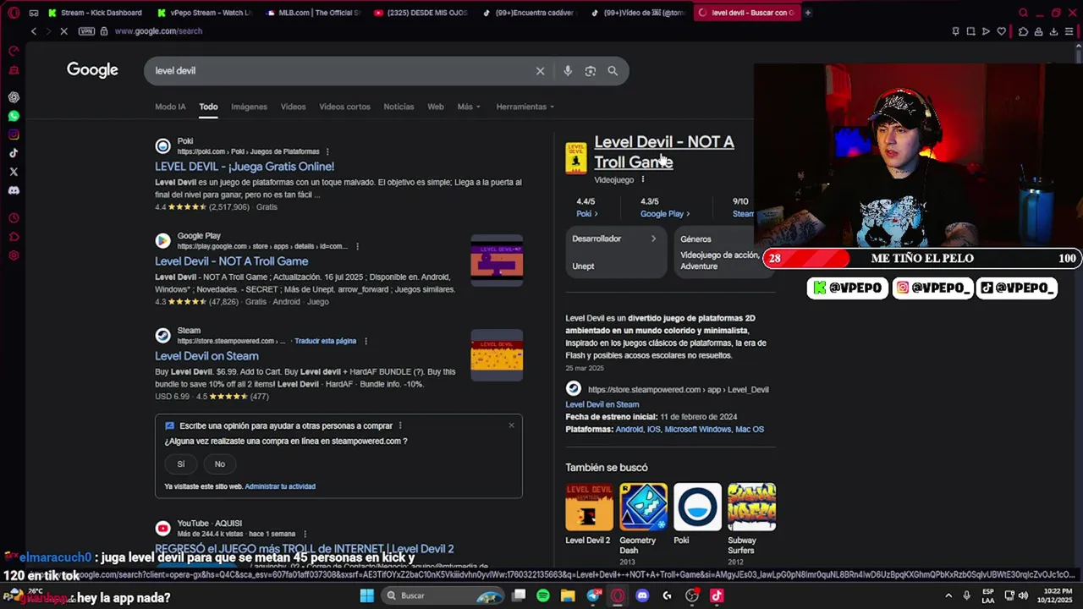Open the extensions cube icon
Screen dimensions: 1083x609
pos(1023,31)
